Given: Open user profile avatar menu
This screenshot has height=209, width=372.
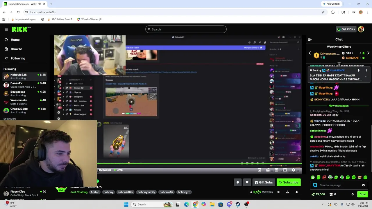Looking at the screenshot, I should [x=361, y=29].
